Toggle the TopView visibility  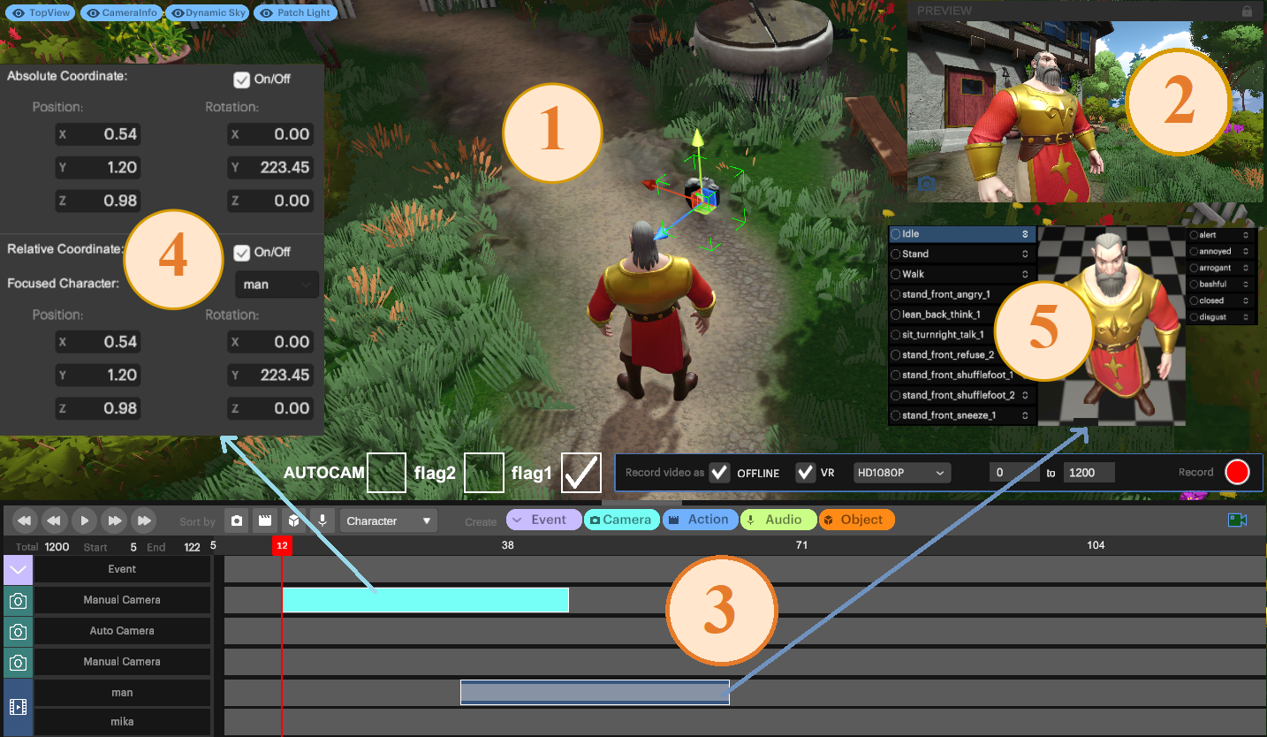click(41, 13)
